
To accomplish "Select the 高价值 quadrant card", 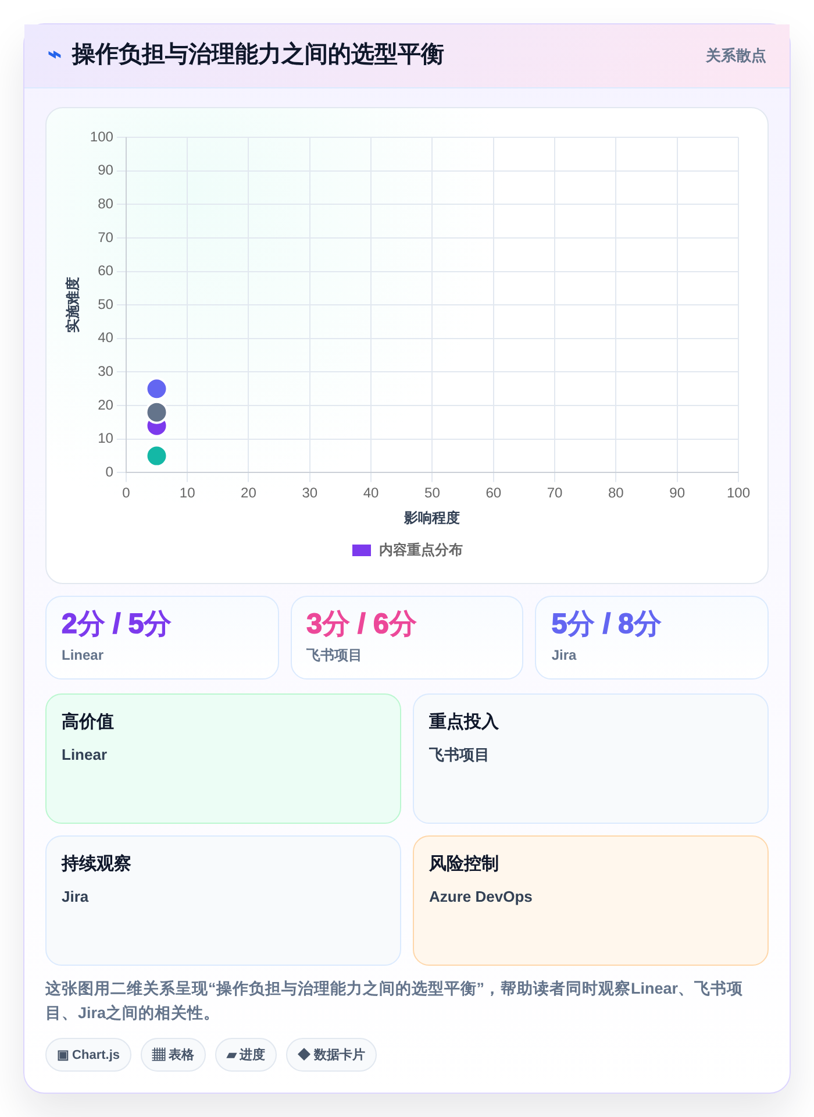I will pyautogui.click(x=223, y=759).
